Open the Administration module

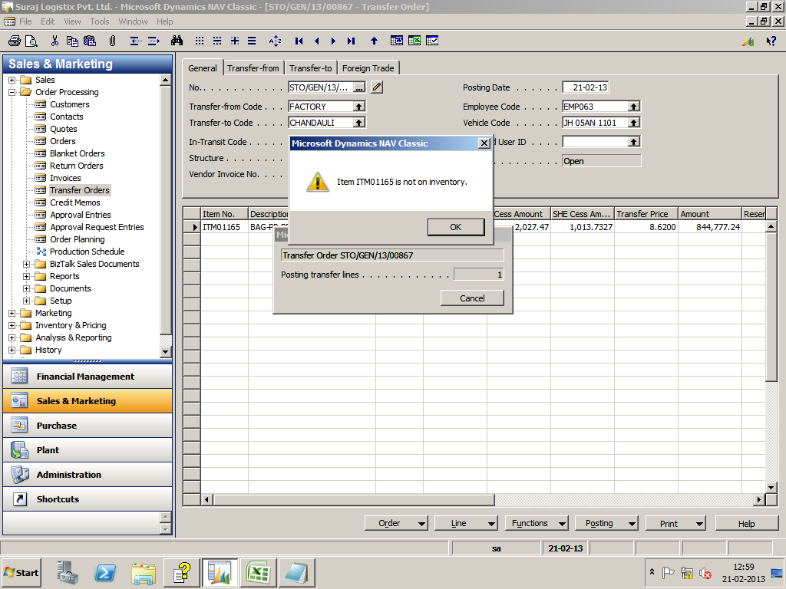[88, 475]
